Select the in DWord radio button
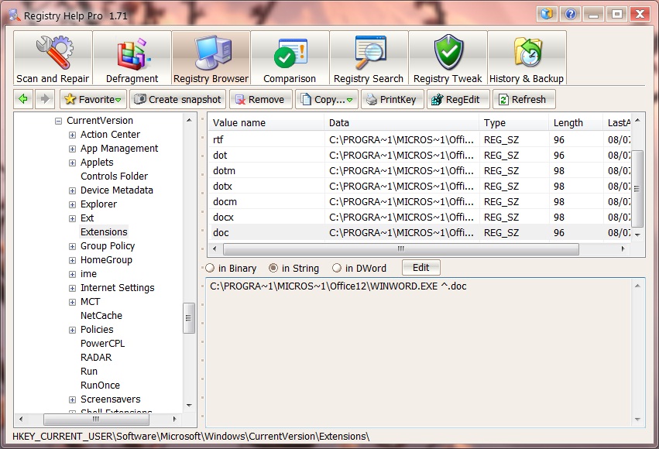 [x=337, y=268]
